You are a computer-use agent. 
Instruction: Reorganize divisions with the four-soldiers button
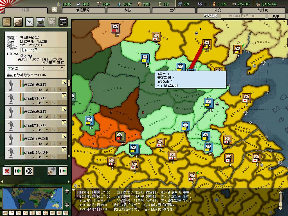tap(18, 171)
